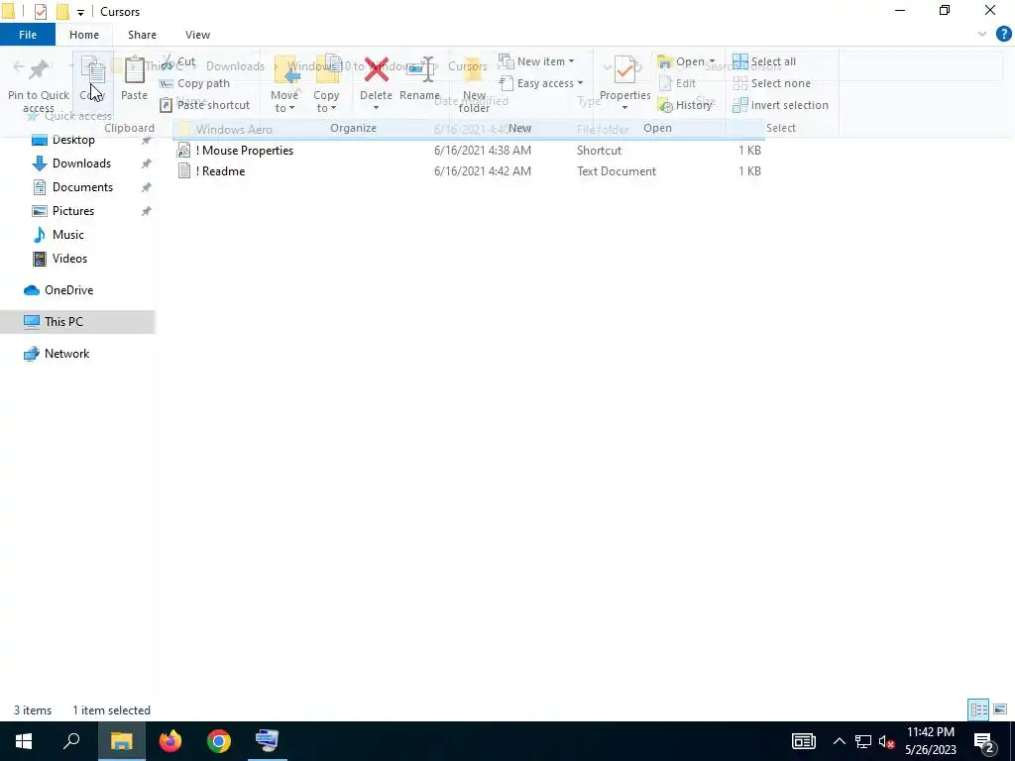Screen dimensions: 1015x761
Task: Switch to large icons view layout
Action: tap(1000, 709)
